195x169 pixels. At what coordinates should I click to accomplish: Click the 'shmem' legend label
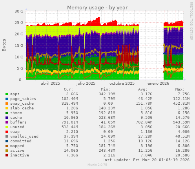[x=16, y=113]
